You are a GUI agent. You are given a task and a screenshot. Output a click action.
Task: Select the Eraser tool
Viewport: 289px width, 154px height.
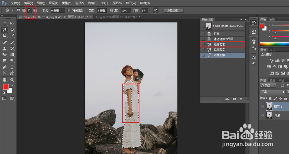click(x=4, y=55)
